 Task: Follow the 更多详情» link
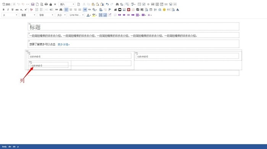click(x=64, y=45)
